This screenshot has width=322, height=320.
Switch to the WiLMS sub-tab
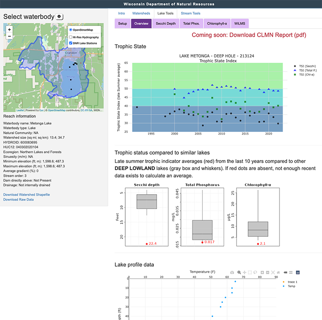[x=240, y=23]
